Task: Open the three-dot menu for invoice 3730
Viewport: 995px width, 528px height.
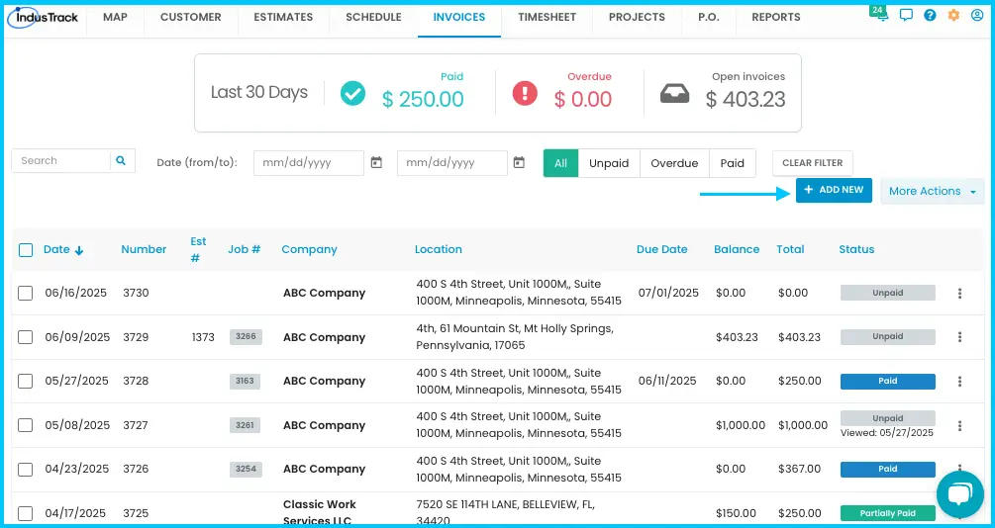Action: (959, 293)
